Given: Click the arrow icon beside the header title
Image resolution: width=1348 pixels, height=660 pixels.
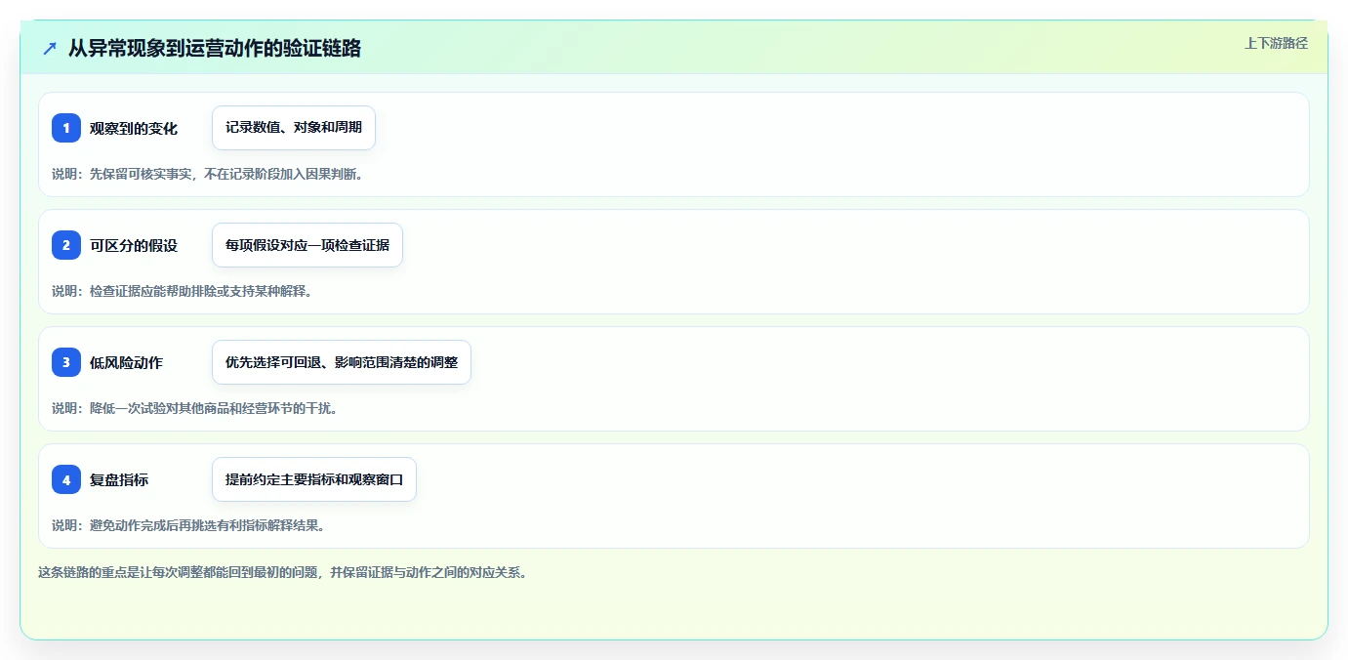Looking at the screenshot, I should (x=50, y=48).
